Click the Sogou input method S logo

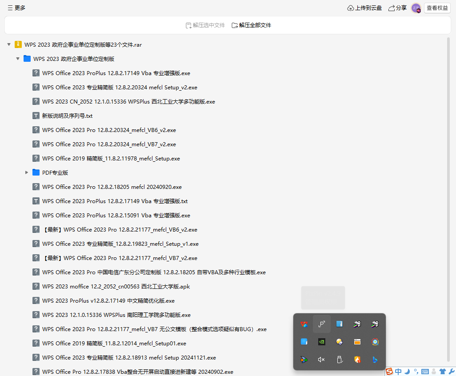pyautogui.click(x=389, y=372)
